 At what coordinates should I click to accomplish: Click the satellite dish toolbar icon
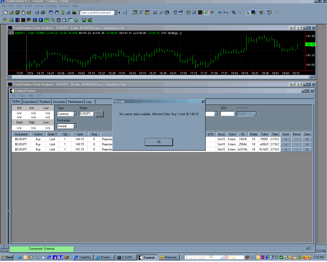[68, 12]
